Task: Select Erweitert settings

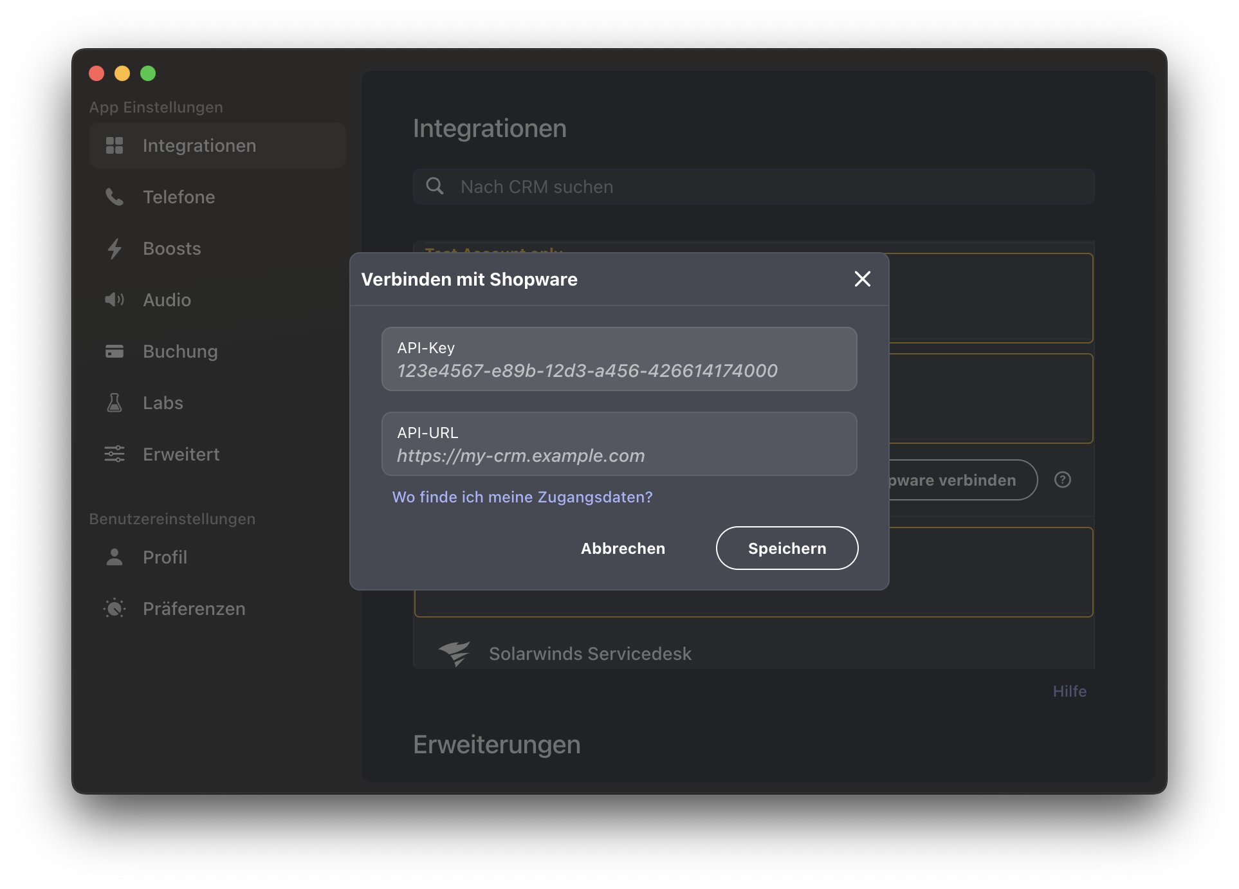Action: 217,455
